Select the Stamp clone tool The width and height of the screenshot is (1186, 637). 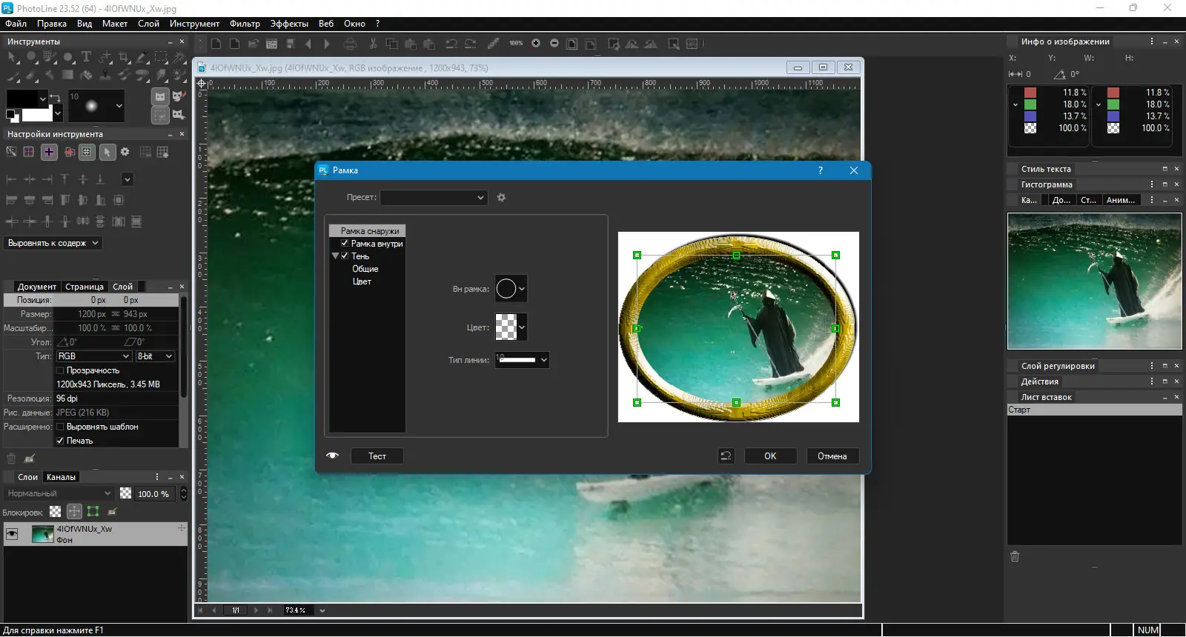pos(105,75)
